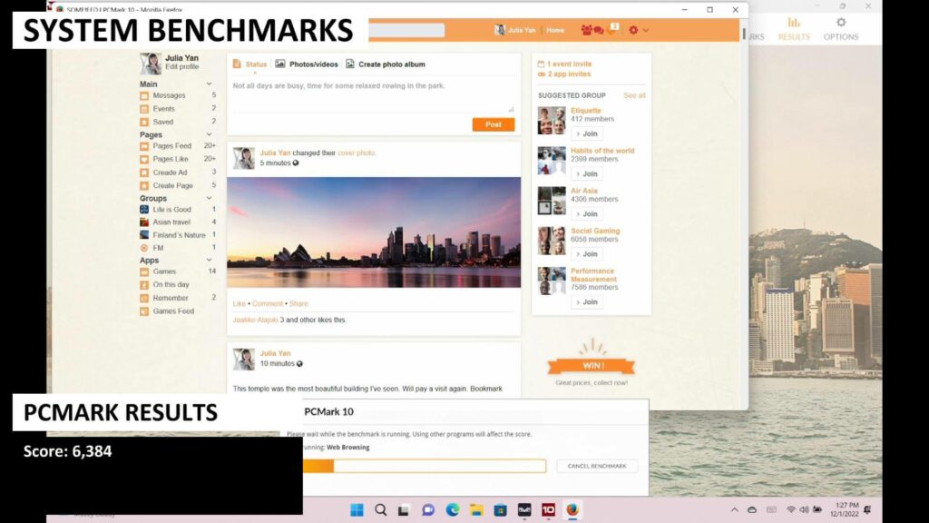The width and height of the screenshot is (929, 523).
Task: Open the taskbar clock showing 1:27 PM
Action: tap(845, 509)
